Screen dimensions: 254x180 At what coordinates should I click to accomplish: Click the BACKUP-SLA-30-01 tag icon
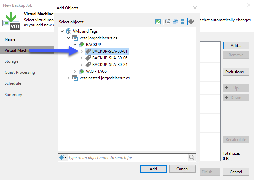coord(88,51)
